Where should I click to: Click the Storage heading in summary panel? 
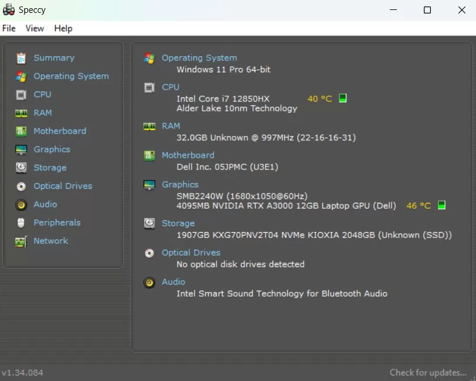pyautogui.click(x=178, y=223)
